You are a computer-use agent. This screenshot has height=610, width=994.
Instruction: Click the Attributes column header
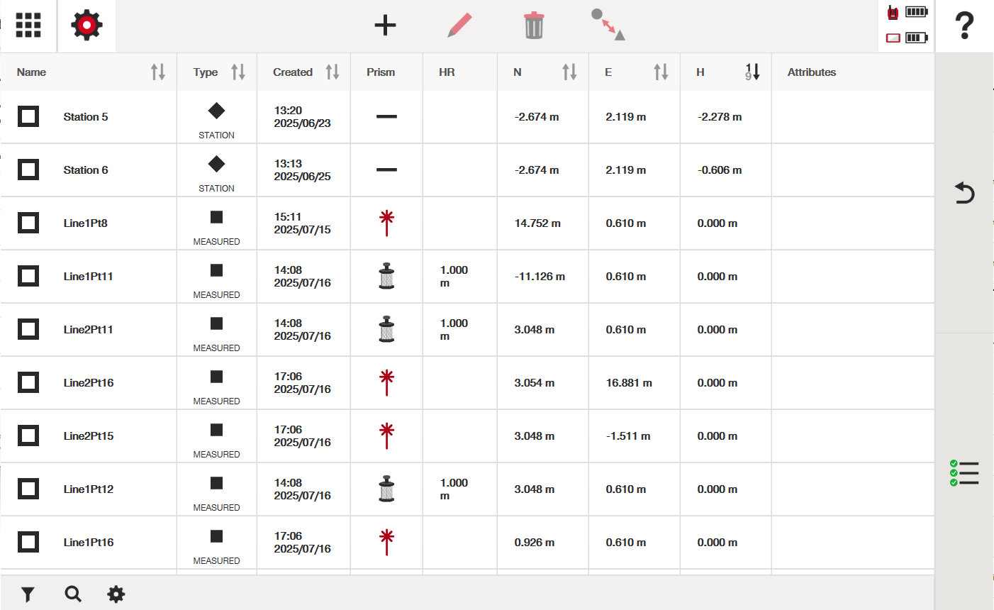812,72
